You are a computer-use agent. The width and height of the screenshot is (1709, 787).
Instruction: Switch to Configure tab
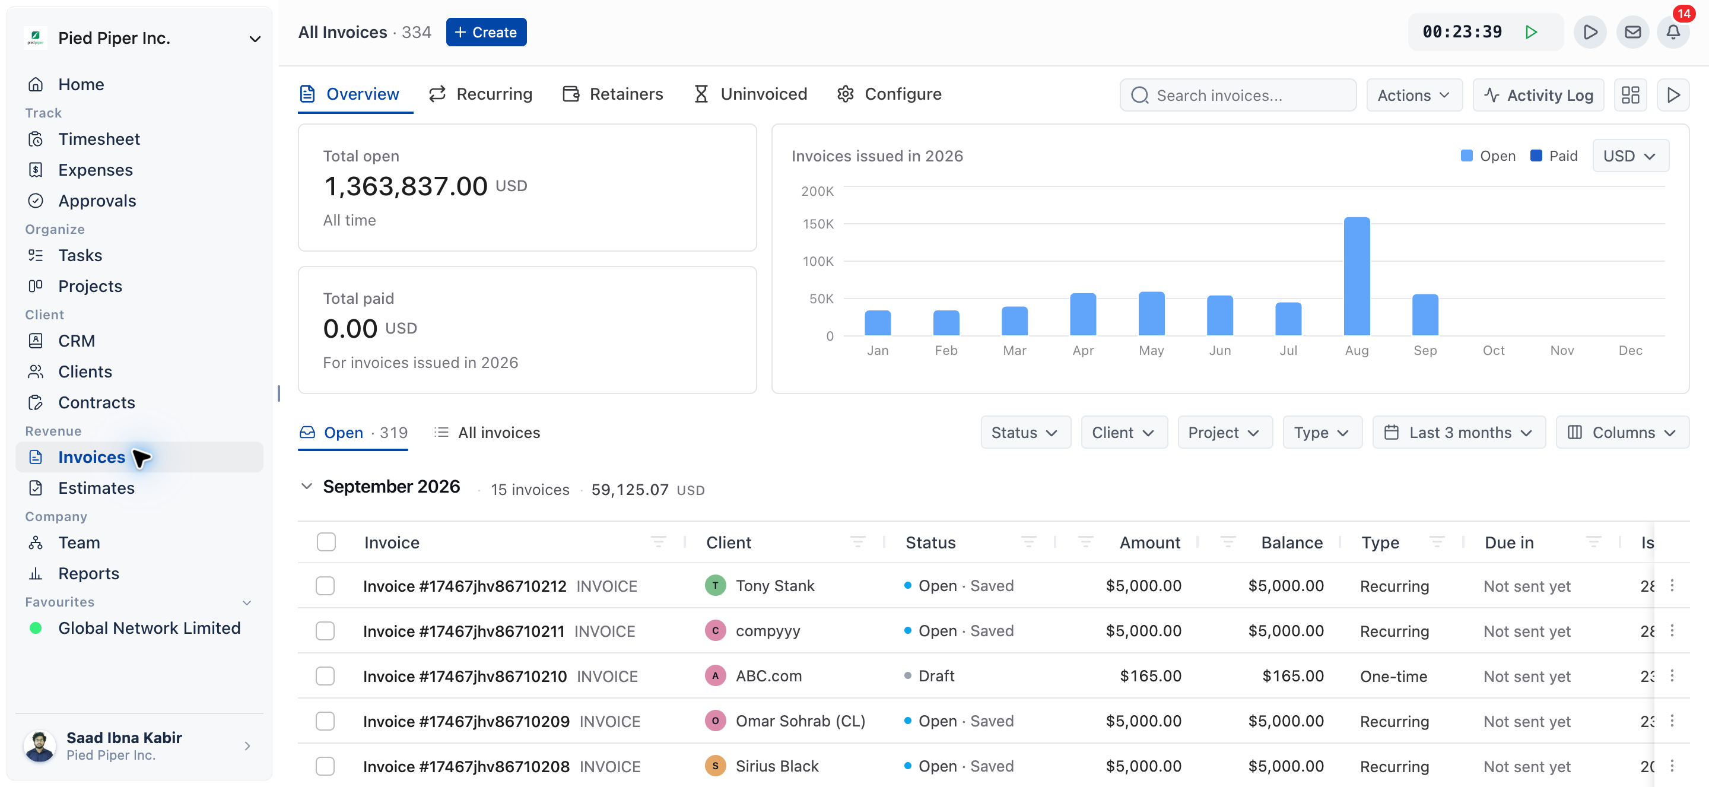click(889, 94)
